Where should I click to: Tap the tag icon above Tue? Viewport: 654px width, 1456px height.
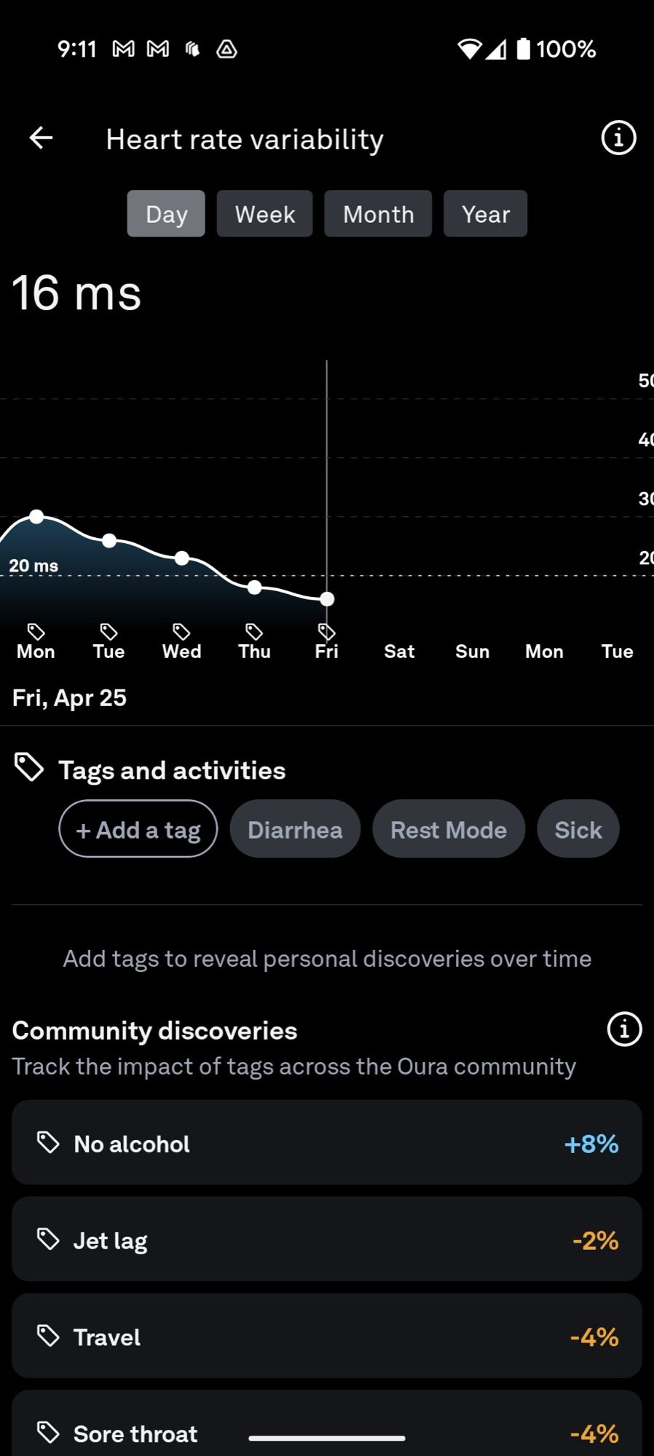point(109,630)
